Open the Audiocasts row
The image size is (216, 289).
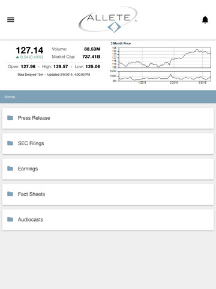(x=108, y=220)
